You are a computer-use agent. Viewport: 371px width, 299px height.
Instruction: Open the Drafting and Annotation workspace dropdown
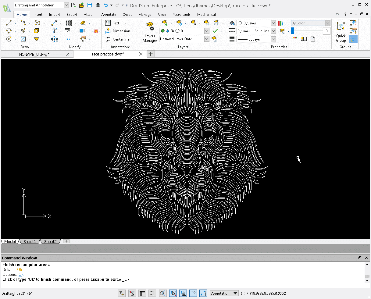[66, 5]
